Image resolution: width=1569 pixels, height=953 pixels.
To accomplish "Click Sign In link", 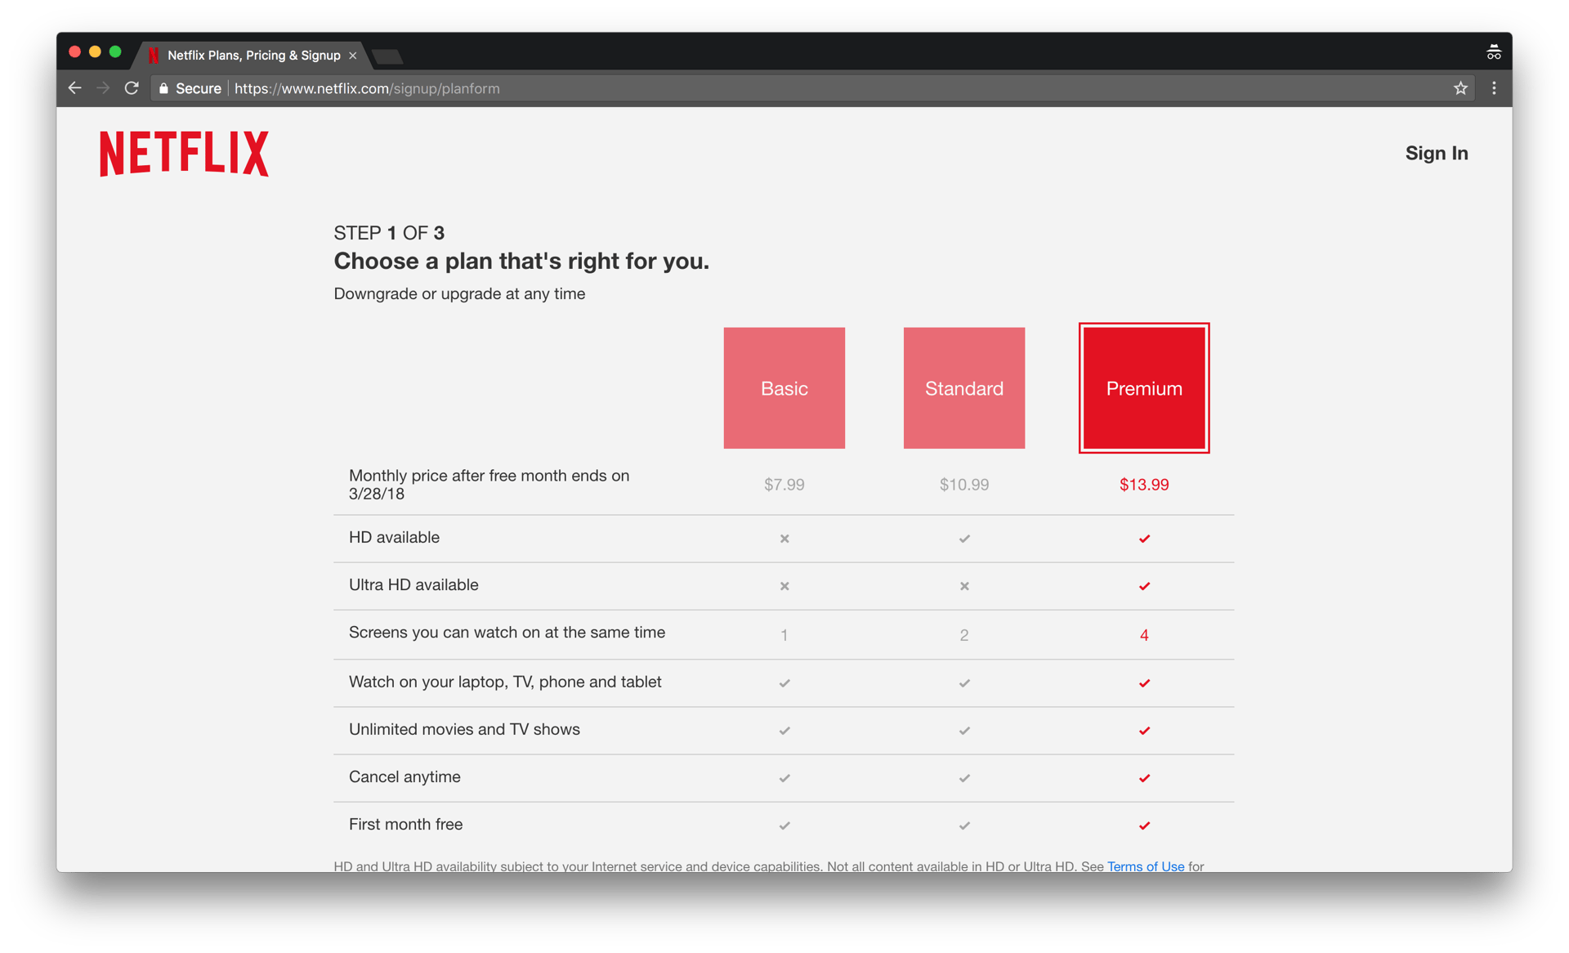I will point(1436,154).
